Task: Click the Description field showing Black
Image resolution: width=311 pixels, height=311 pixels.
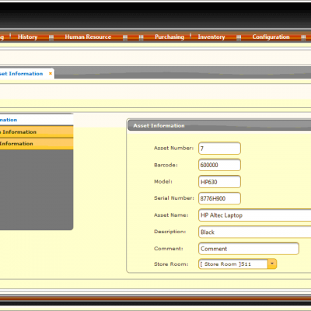Action: pos(255,232)
